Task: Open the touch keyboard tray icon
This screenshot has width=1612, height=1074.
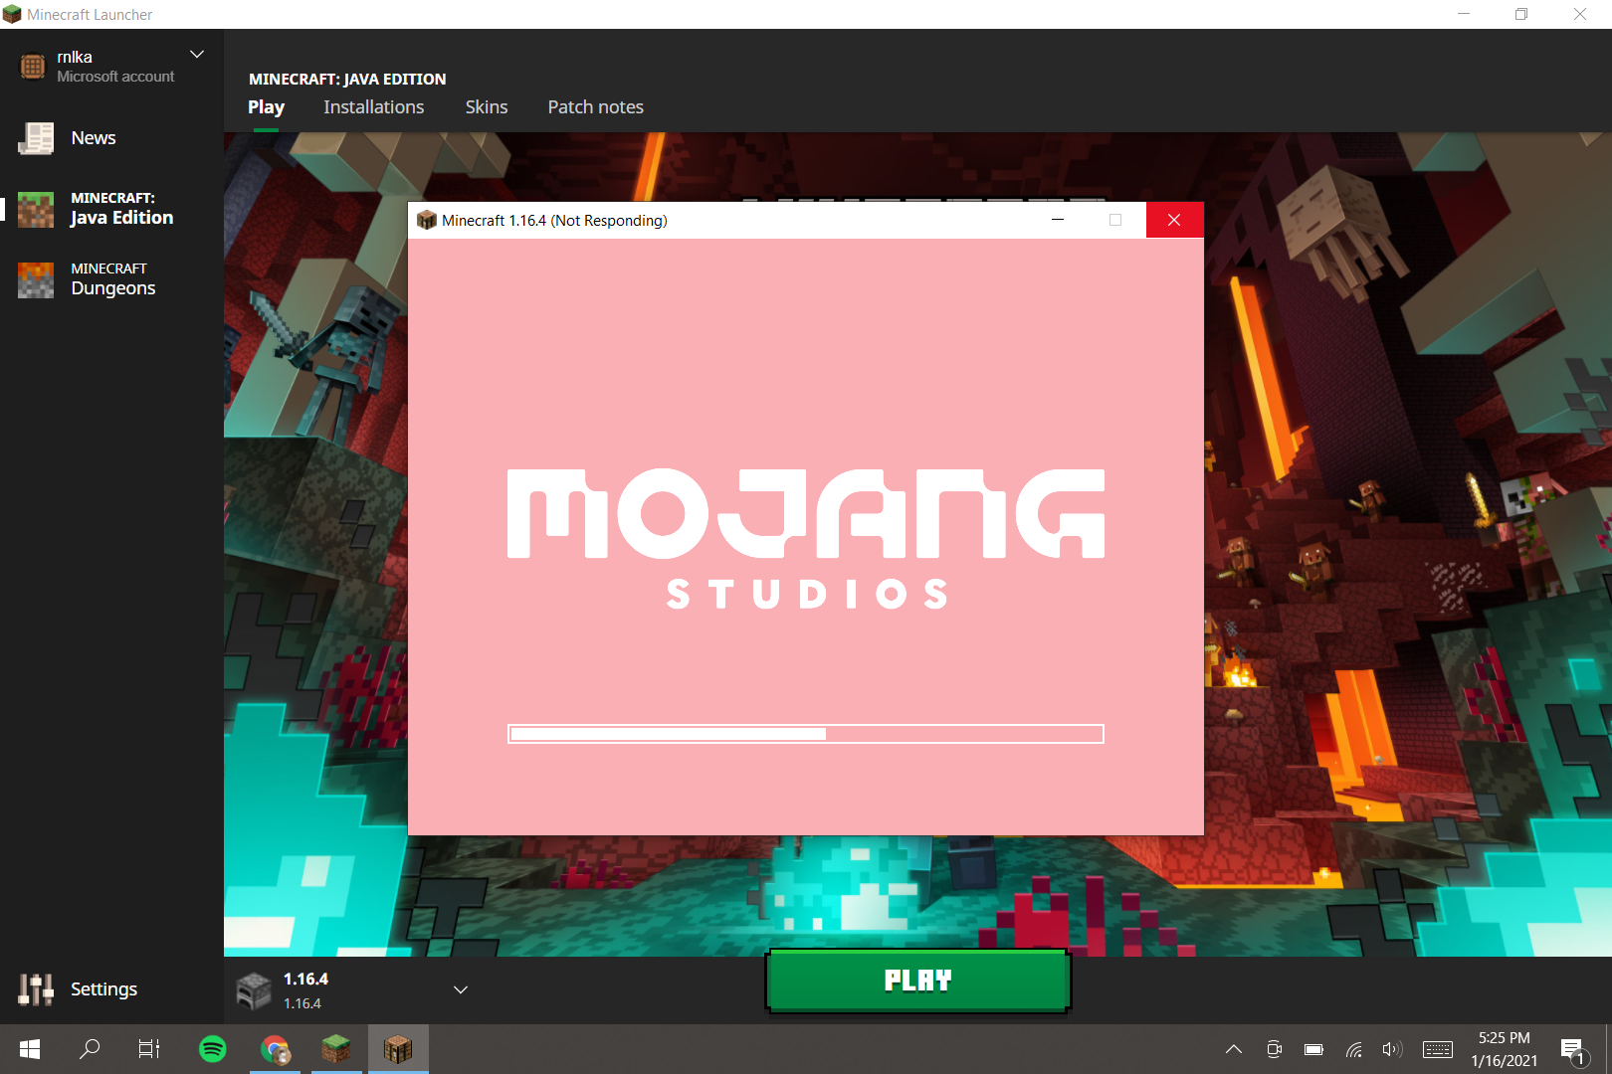Action: (x=1438, y=1049)
